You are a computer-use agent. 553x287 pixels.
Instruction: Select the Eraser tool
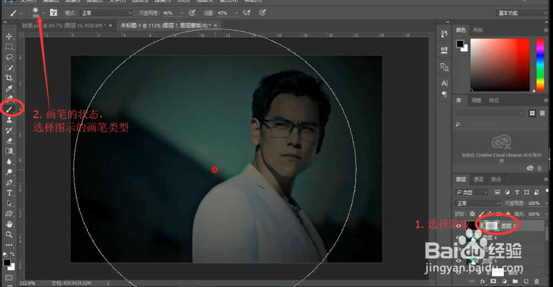(9, 141)
